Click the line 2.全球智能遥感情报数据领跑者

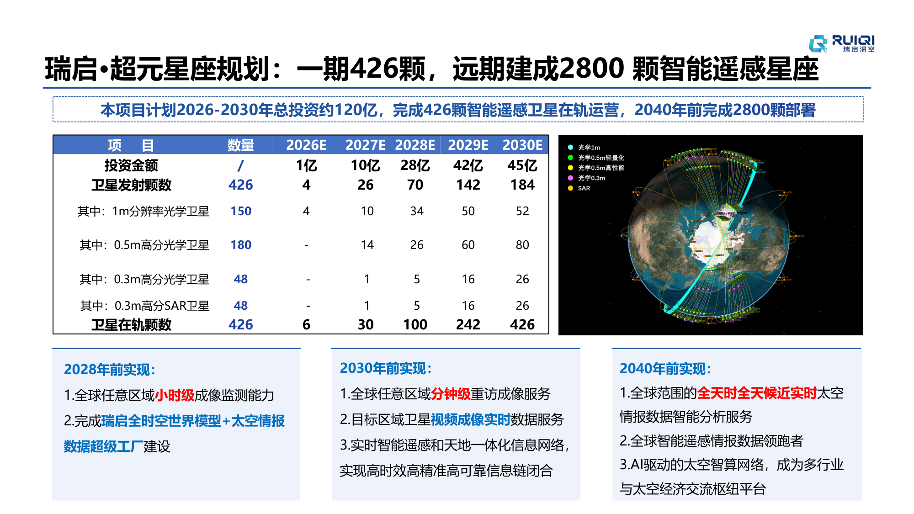[711, 441]
